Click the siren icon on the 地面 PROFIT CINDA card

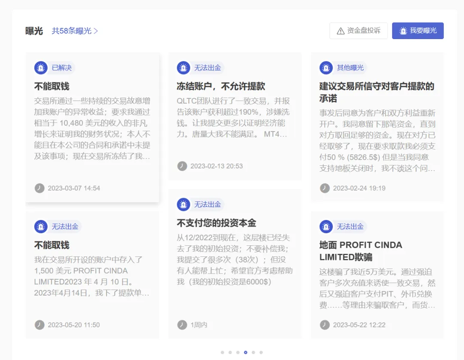326,226
